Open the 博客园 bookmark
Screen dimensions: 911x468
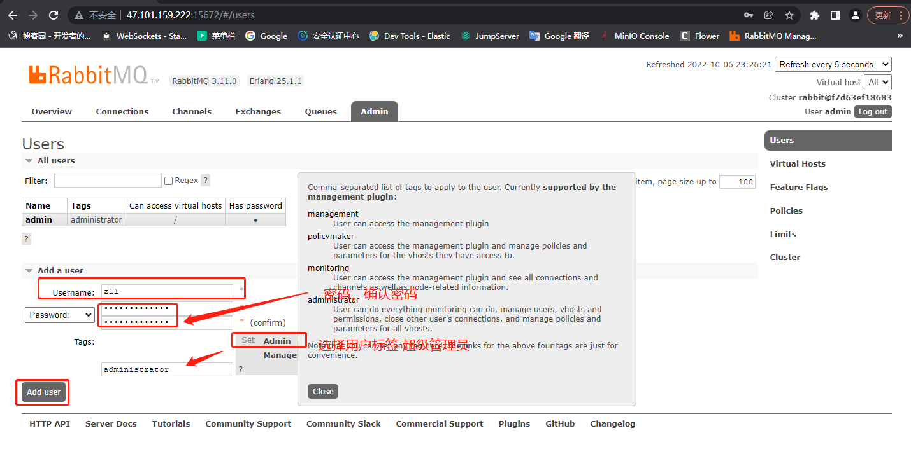[x=50, y=36]
